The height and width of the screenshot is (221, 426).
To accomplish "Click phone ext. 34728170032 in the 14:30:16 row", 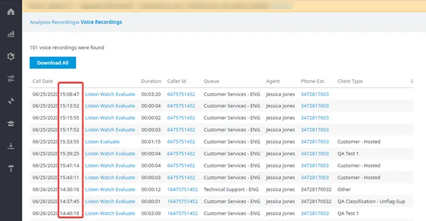I will tap(316, 189).
